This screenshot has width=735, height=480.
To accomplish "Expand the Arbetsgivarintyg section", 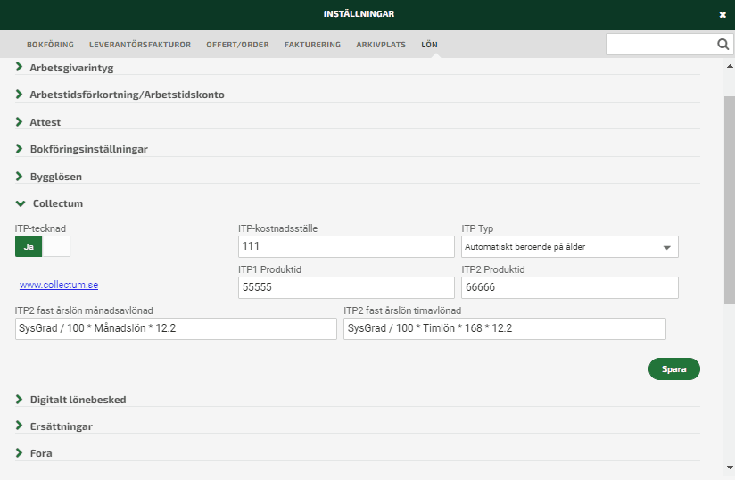I will [x=71, y=68].
